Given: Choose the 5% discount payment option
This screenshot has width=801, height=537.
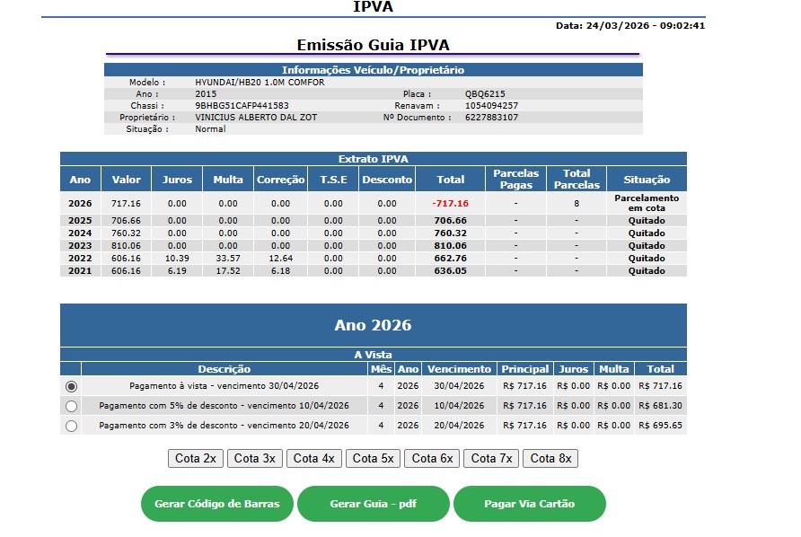Looking at the screenshot, I should pyautogui.click(x=72, y=406).
